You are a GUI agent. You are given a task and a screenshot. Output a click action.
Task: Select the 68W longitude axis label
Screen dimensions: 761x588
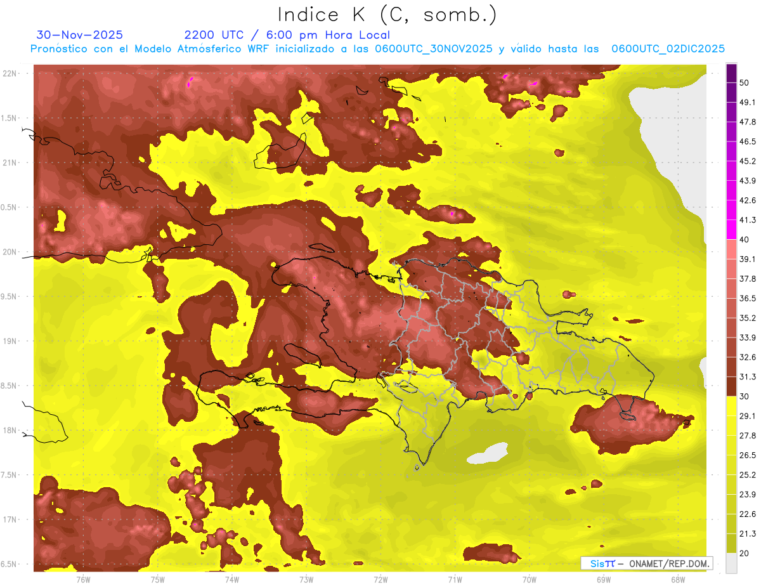[x=678, y=579]
